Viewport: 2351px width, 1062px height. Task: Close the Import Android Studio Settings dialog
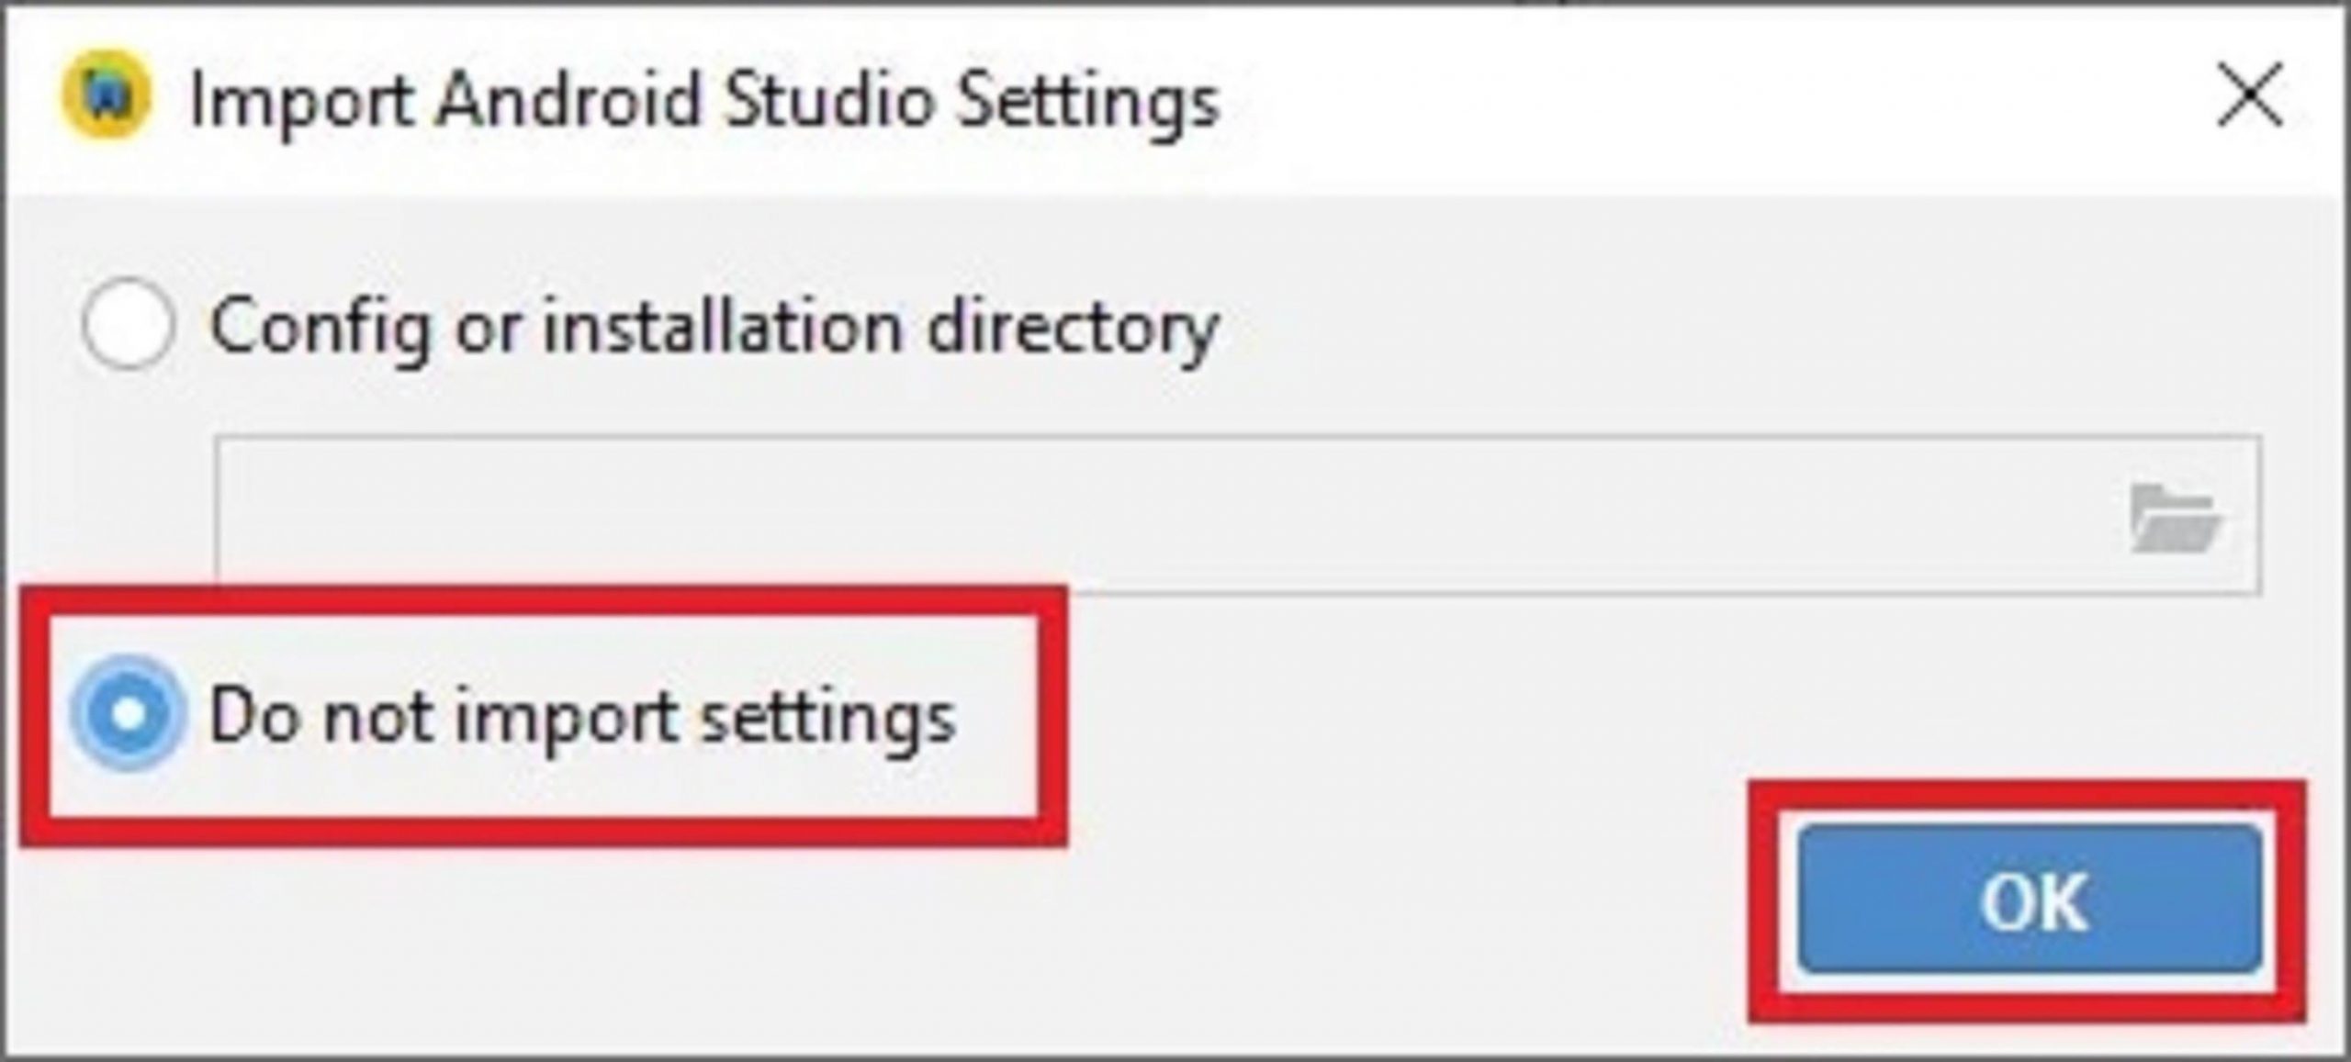pyautogui.click(x=2249, y=95)
